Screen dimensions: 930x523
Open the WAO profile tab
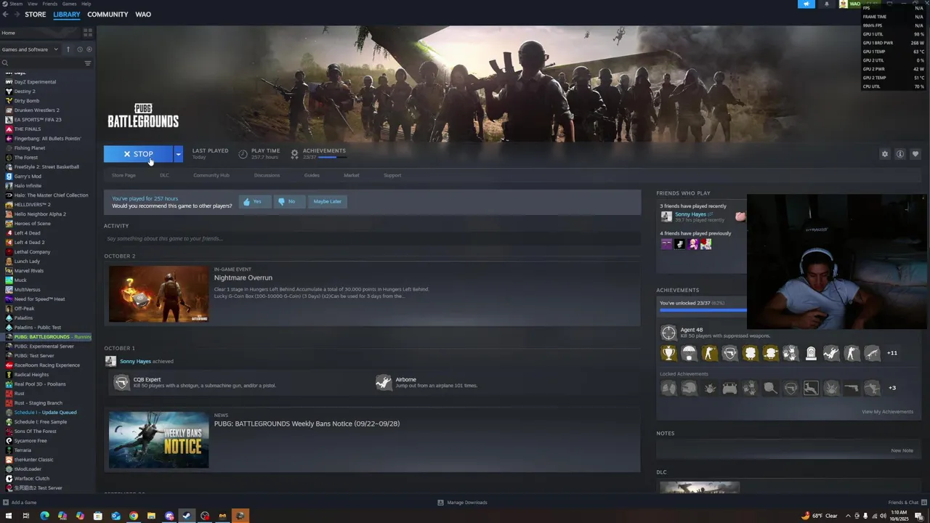click(x=143, y=15)
